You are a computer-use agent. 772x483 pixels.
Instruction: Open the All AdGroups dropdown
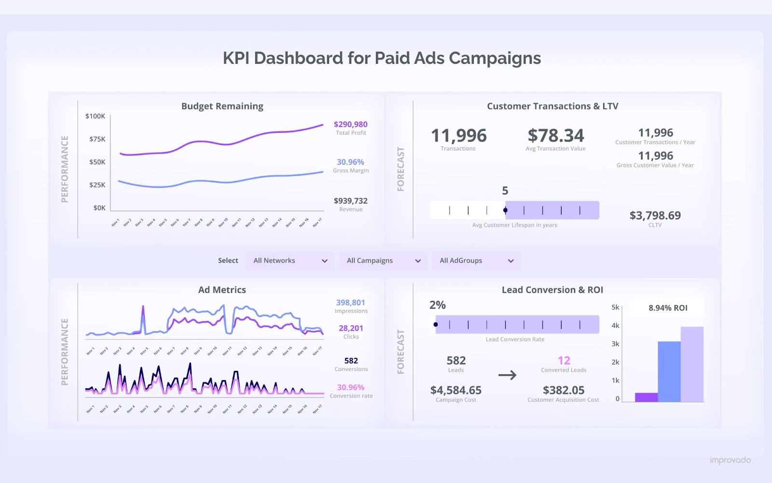(476, 260)
